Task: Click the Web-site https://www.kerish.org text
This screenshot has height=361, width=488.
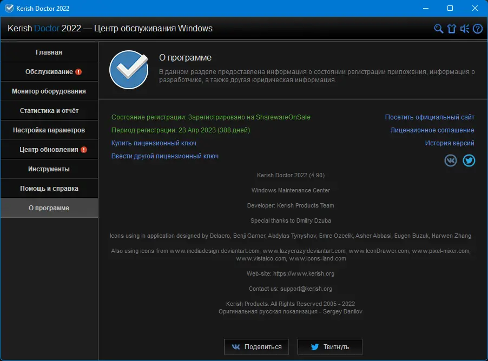Action: point(291,273)
